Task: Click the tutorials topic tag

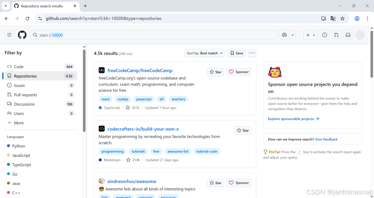Action: coord(138,151)
